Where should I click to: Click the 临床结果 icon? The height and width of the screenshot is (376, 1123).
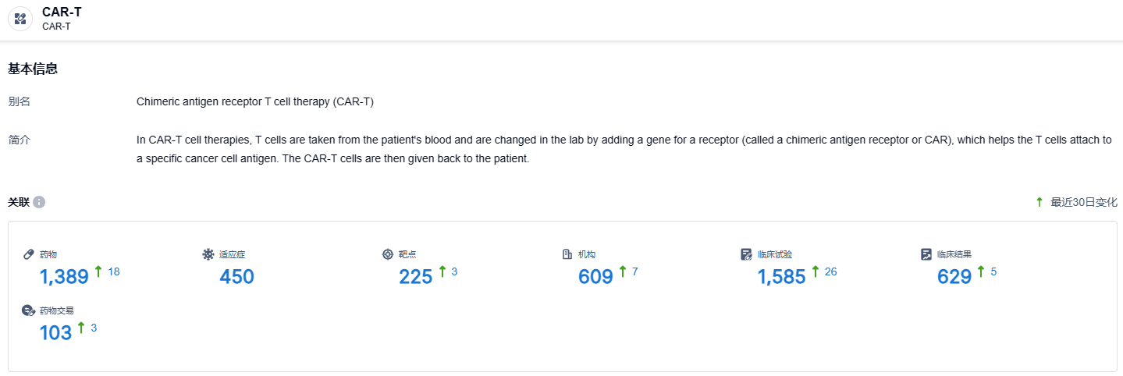click(x=926, y=254)
